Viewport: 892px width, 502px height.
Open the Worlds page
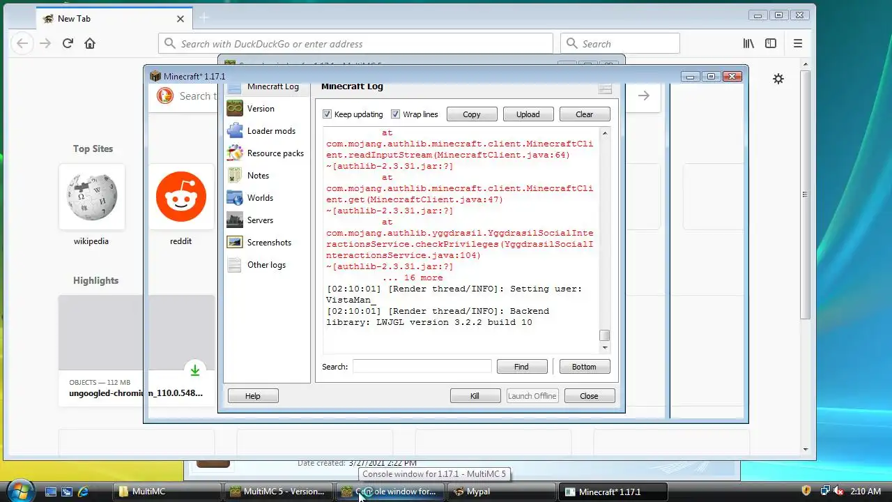coord(260,198)
